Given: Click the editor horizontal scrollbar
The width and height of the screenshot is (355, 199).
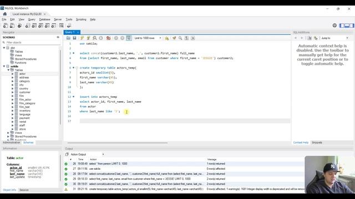Looking at the screenshot, I should pyautogui.click(x=117, y=143).
